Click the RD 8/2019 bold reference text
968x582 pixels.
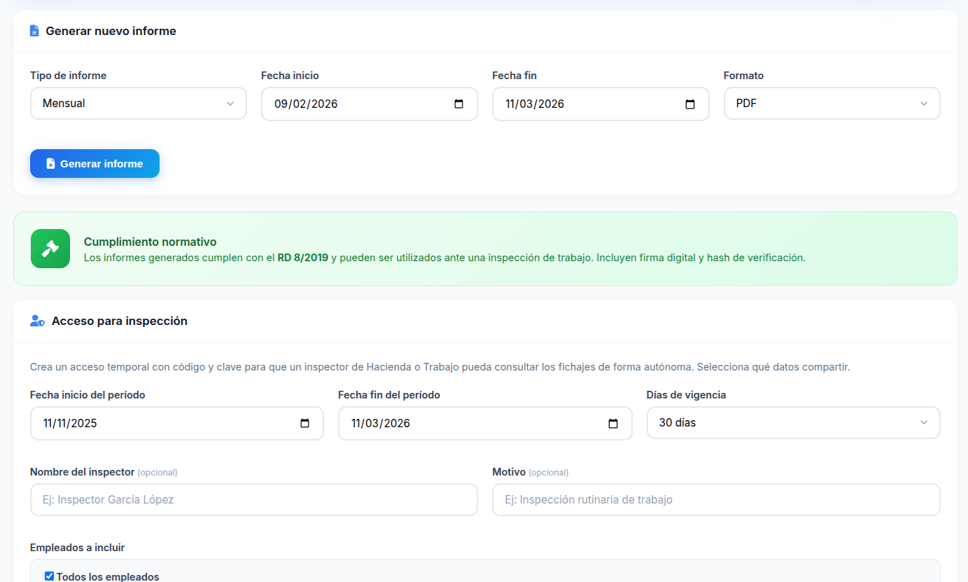(302, 258)
